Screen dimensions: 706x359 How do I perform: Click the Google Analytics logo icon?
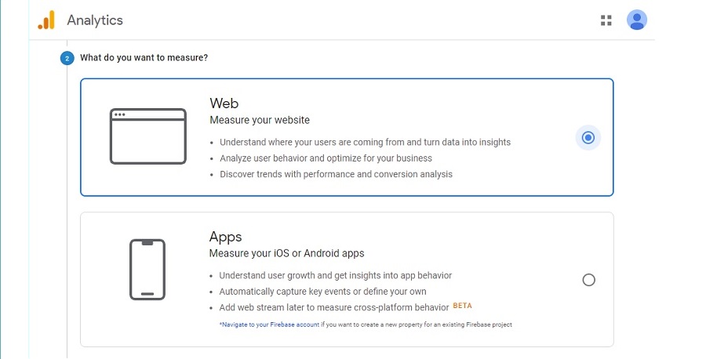[46, 20]
